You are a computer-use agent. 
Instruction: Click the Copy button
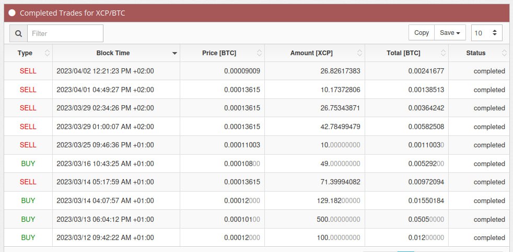(422, 33)
